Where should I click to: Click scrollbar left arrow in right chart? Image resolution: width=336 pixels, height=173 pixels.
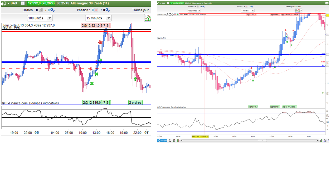coord(182,140)
